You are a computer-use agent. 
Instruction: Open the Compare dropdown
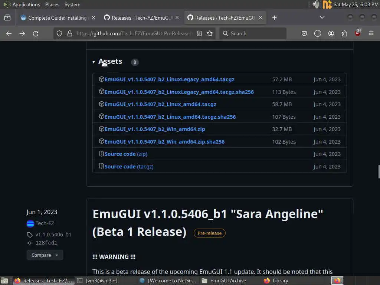pos(45,255)
